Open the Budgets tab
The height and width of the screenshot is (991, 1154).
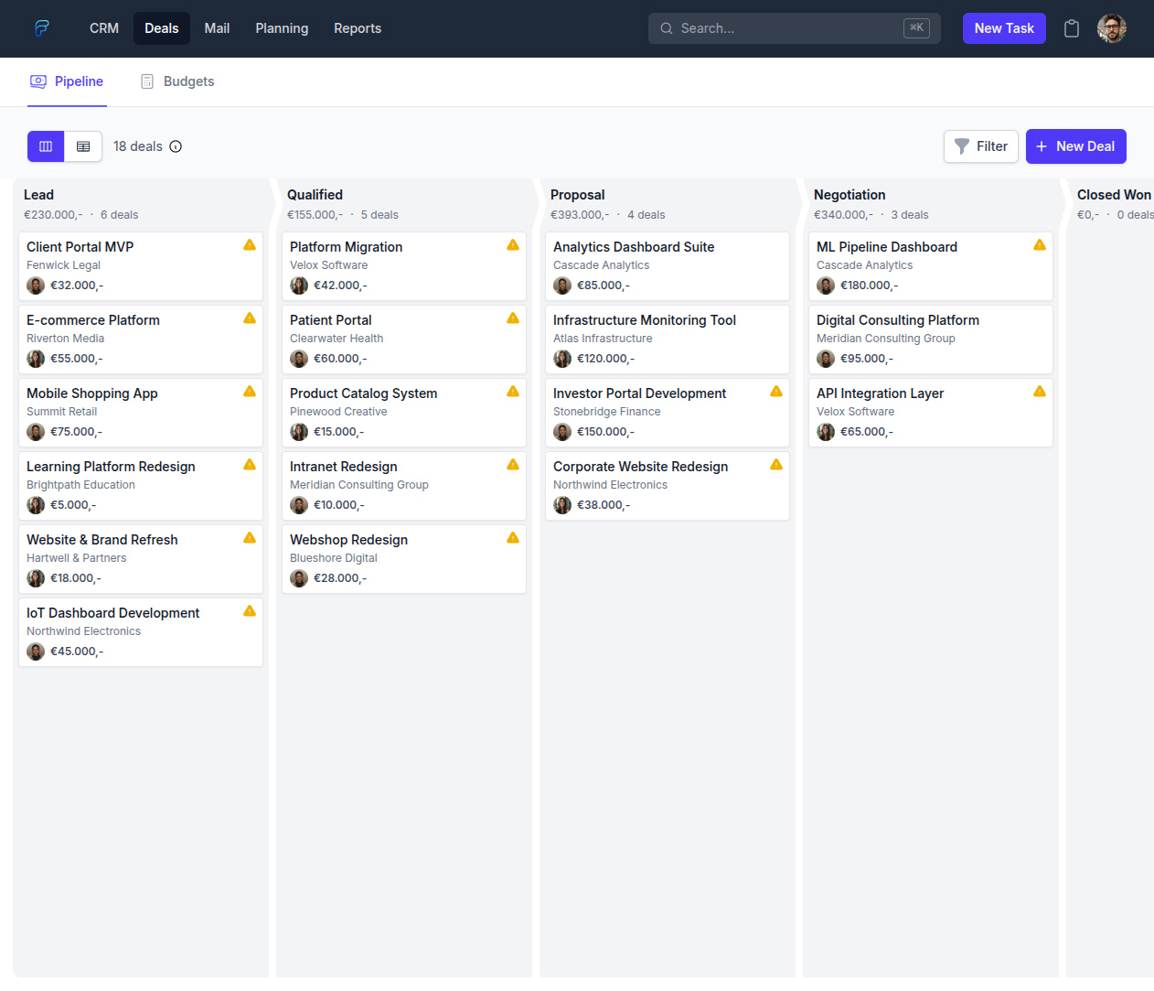pyautogui.click(x=176, y=81)
